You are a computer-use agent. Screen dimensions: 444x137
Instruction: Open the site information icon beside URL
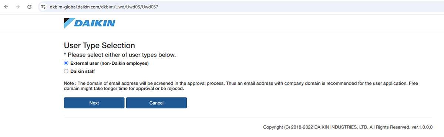pos(43,7)
